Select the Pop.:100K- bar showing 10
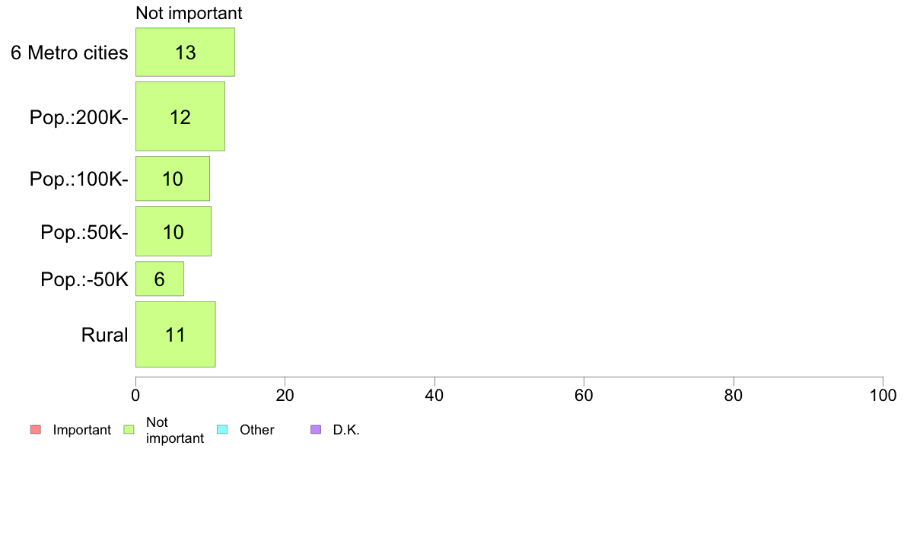Screen dimensions: 904x560 click(173, 179)
